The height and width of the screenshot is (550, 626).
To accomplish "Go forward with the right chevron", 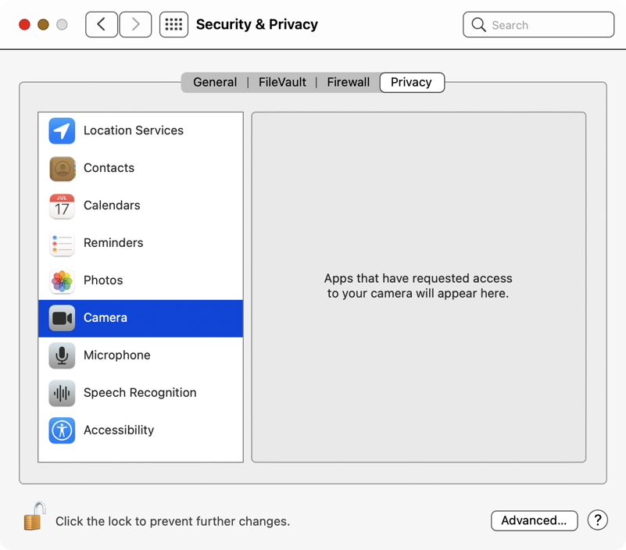I will 135,24.
